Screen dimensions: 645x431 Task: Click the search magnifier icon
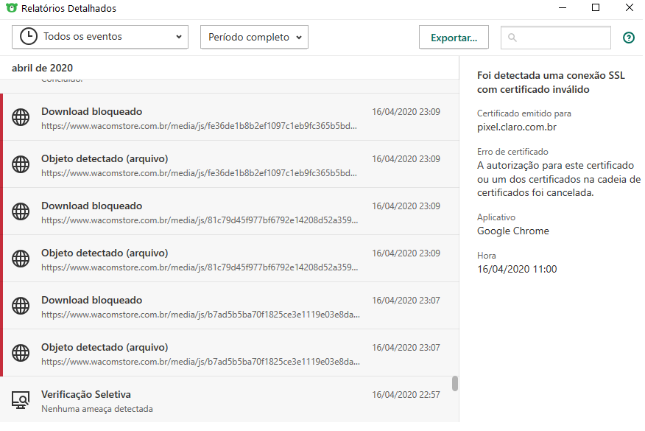[512, 38]
